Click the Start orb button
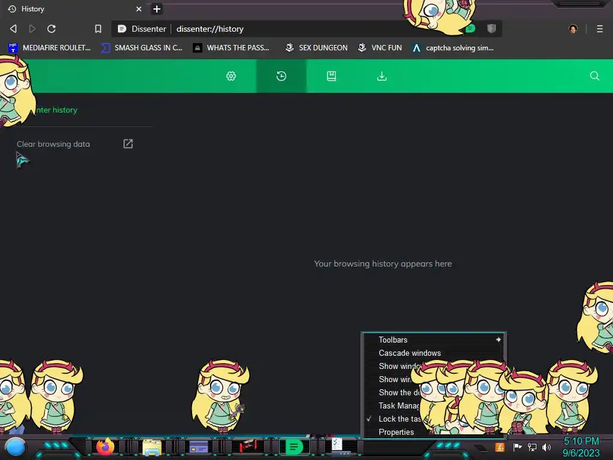The image size is (613, 460). pyautogui.click(x=16, y=447)
